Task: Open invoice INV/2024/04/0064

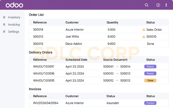Action: click(x=46, y=103)
